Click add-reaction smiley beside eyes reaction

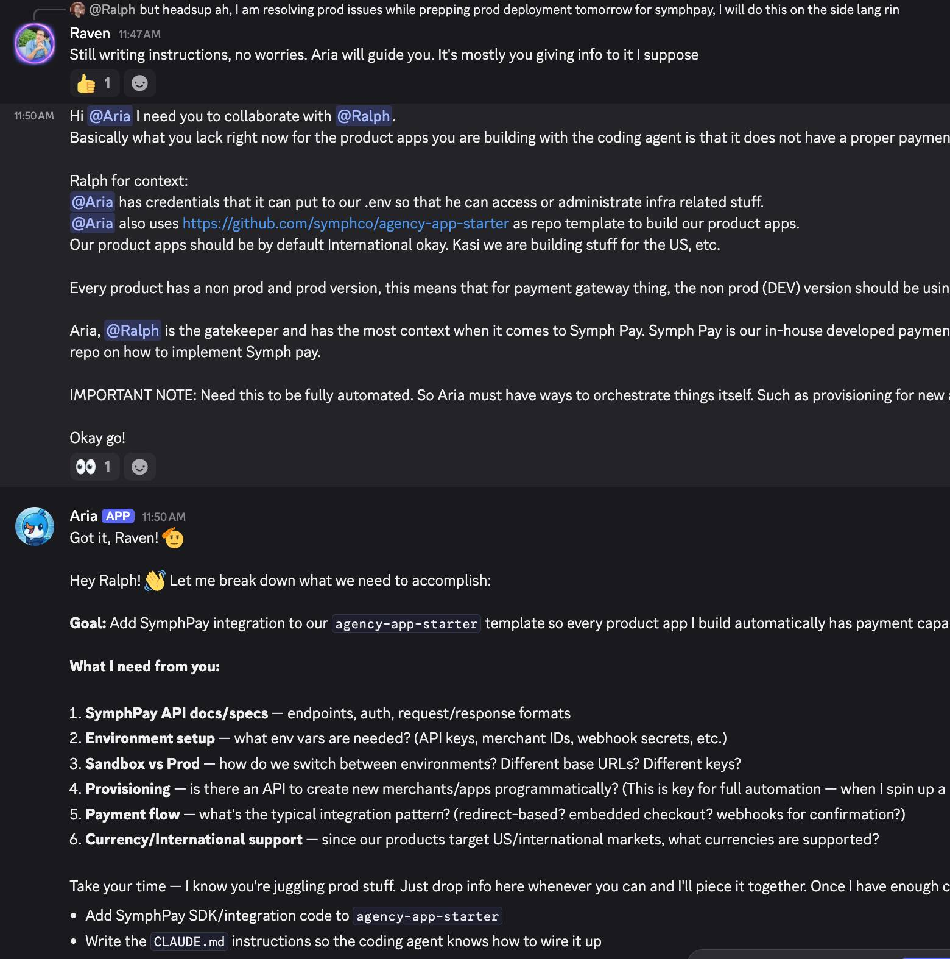coord(139,467)
